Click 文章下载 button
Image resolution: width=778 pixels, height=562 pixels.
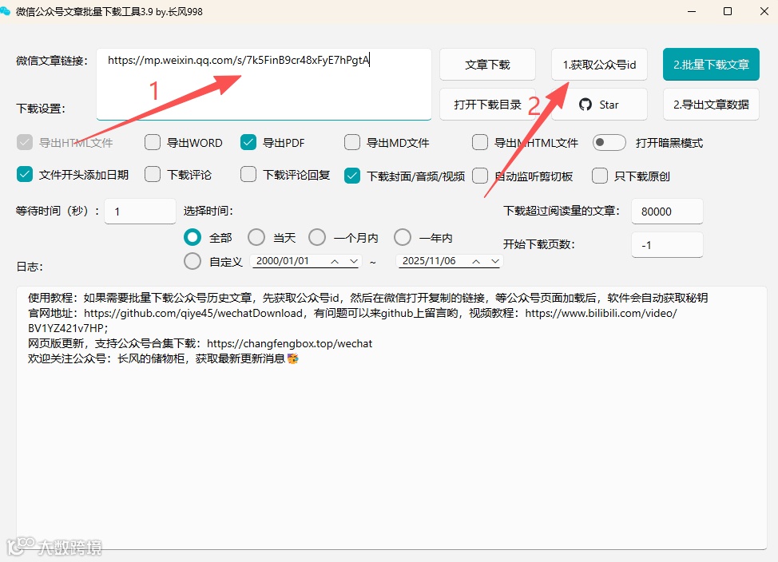(487, 65)
